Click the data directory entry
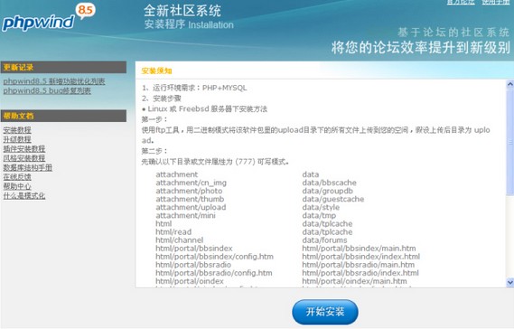Image resolution: width=514 pixels, height=329 pixels. point(311,174)
